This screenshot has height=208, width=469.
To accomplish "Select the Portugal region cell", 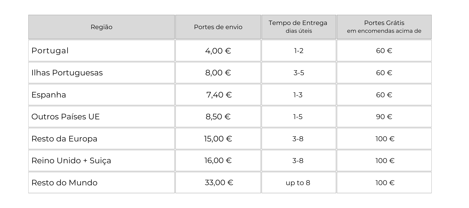I will click(101, 50).
